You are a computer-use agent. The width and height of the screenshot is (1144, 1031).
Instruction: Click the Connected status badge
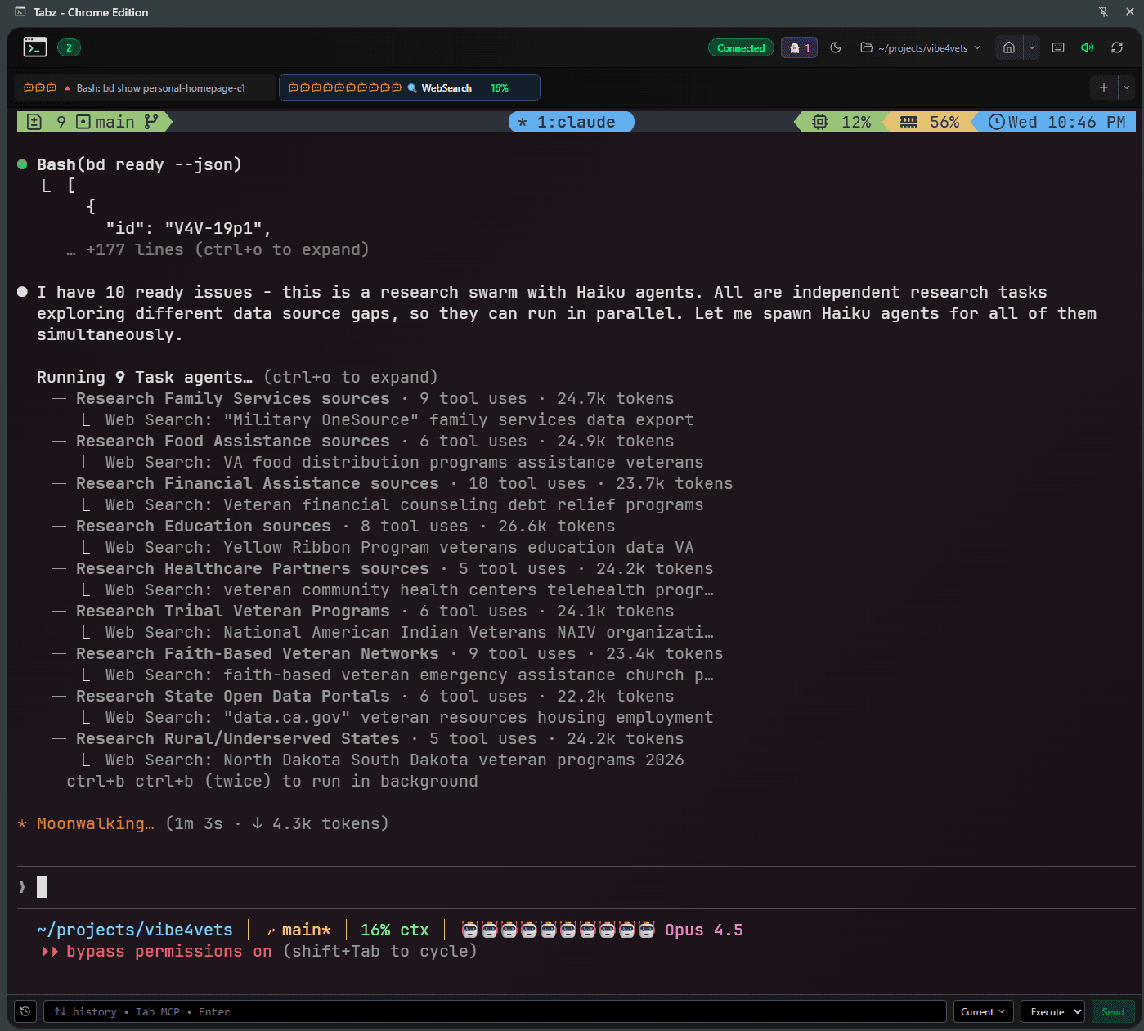[x=741, y=48]
